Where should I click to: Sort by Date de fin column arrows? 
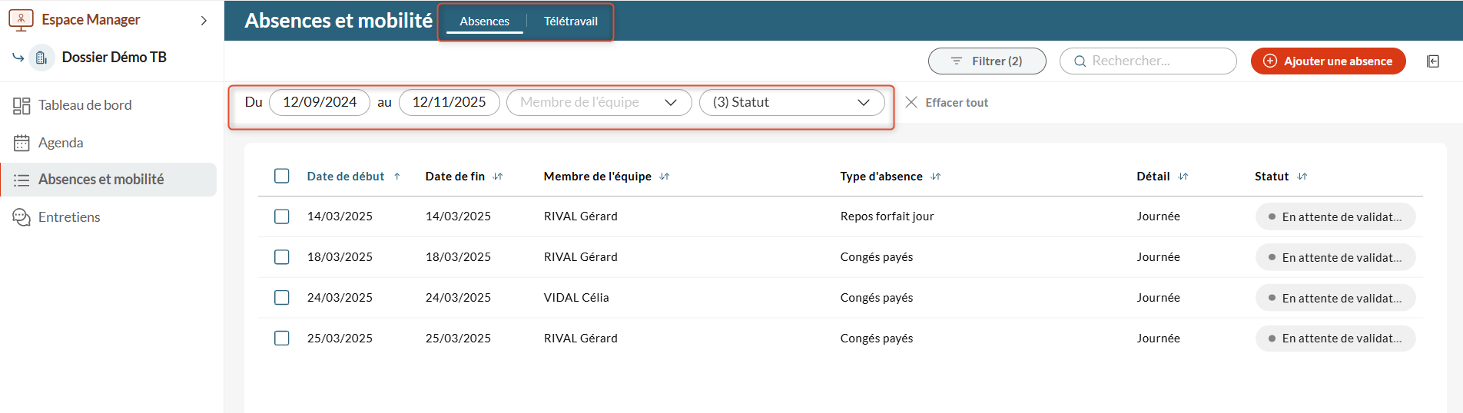point(498,177)
